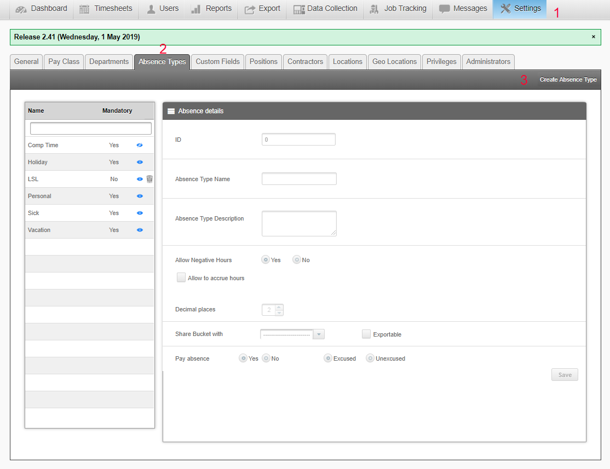This screenshot has width=610, height=469.
Task: Open the Reports menu
Action: coord(211,9)
